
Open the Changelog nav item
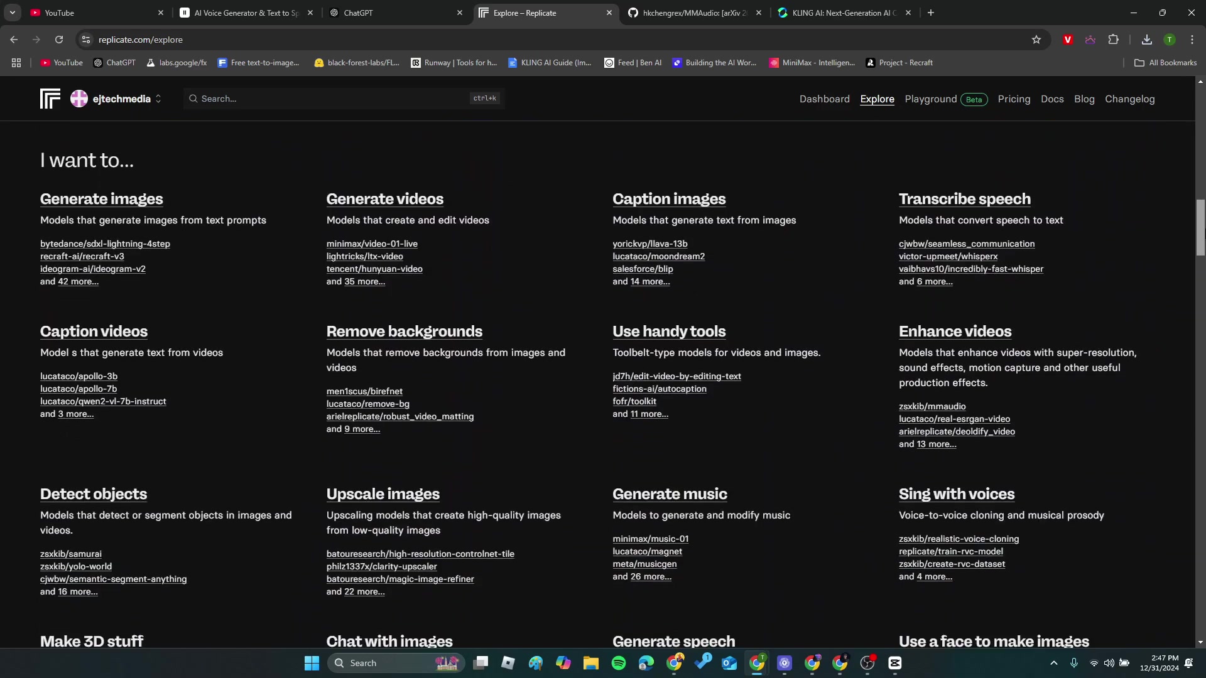pyautogui.click(x=1129, y=99)
